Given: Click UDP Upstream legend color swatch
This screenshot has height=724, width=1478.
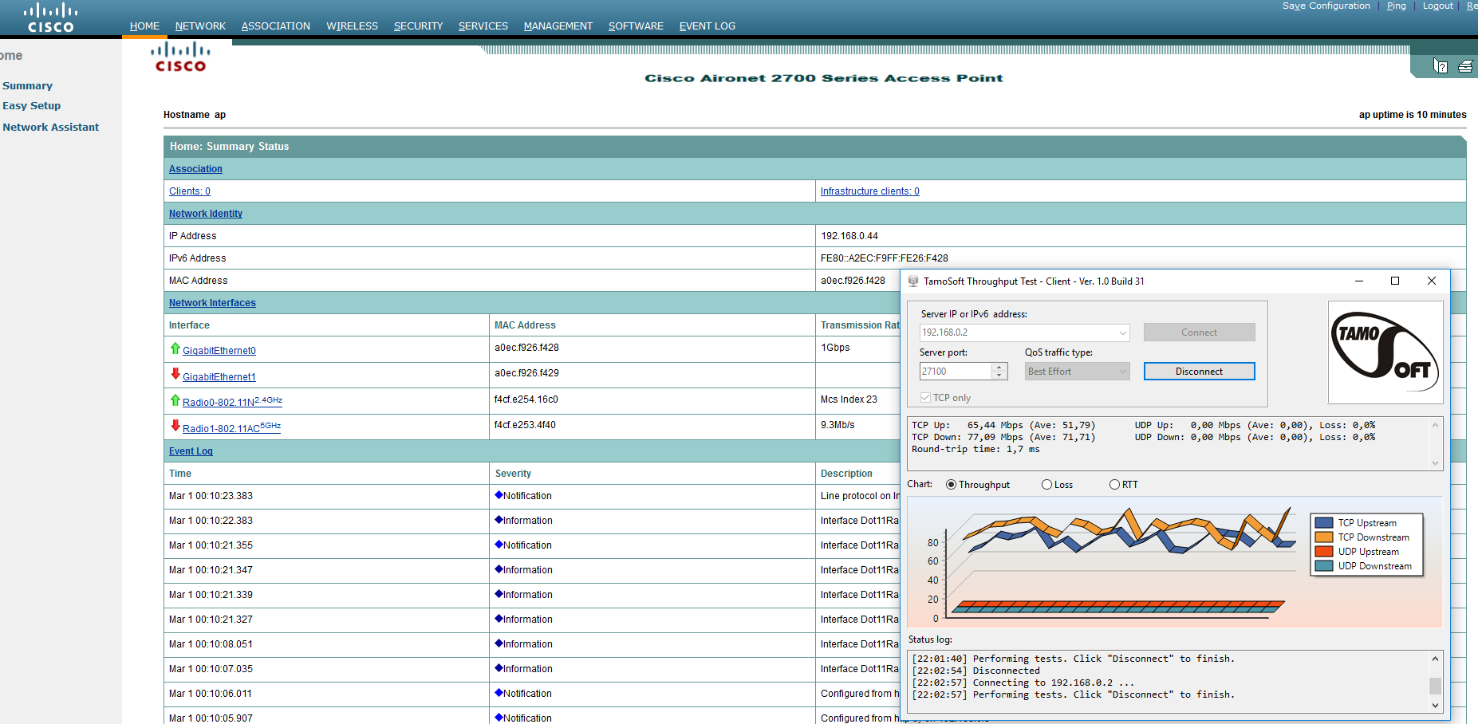Looking at the screenshot, I should tap(1324, 552).
